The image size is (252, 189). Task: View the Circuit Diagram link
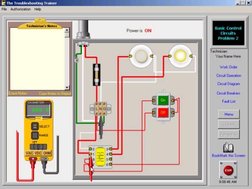[x=228, y=84]
